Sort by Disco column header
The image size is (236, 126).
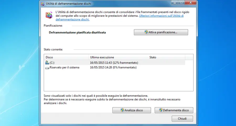pos(66,57)
